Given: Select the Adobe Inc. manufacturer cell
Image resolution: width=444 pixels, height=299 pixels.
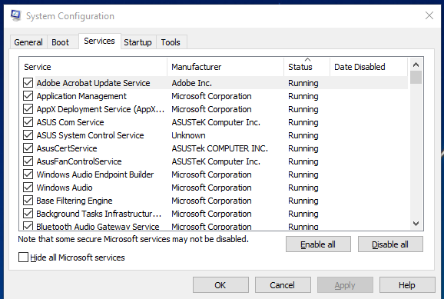Looking at the screenshot, I should (192, 83).
